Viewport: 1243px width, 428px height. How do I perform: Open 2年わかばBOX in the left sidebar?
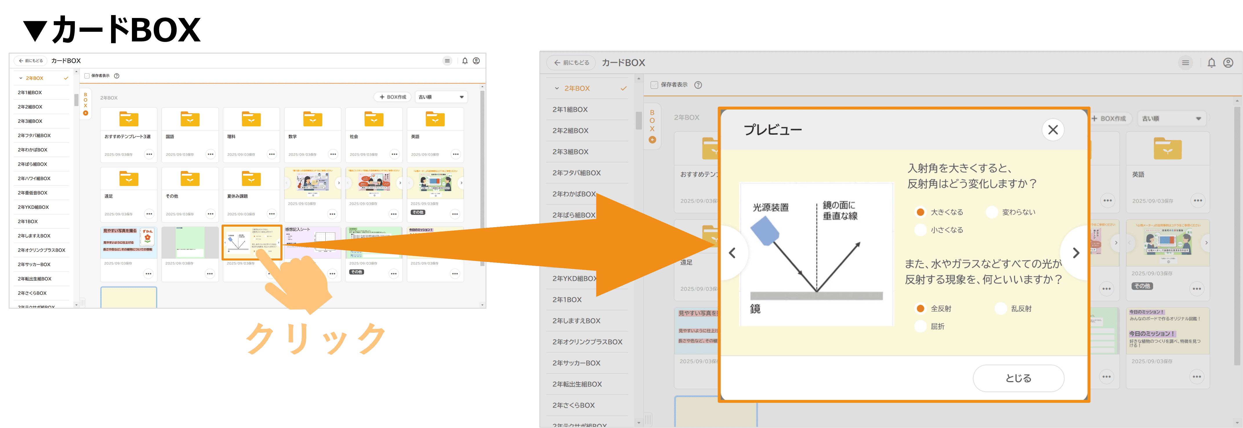click(32, 150)
